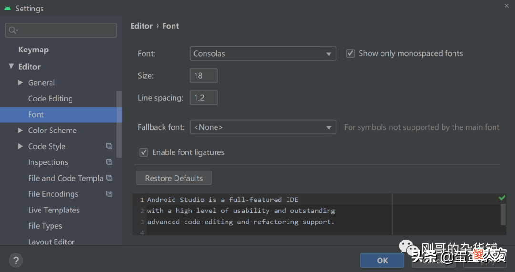This screenshot has height=272, width=515.
Task: Expand the Color Scheme tree node
Action: [x=21, y=130]
